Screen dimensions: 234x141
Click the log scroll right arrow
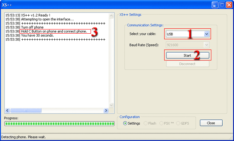106,110
